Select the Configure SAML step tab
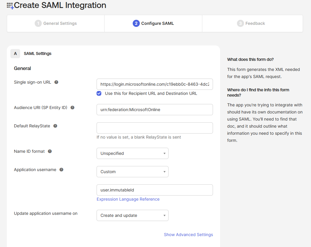Viewport: 311px width, 247px height. 153,23
